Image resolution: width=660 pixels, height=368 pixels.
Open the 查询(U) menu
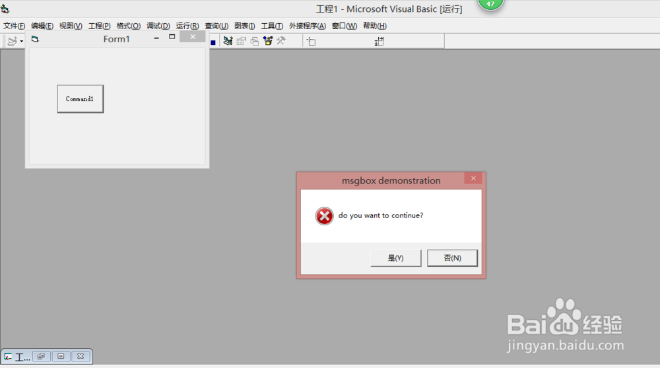tap(216, 26)
